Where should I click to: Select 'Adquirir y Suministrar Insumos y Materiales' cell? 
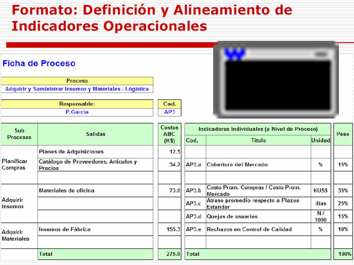click(x=77, y=89)
